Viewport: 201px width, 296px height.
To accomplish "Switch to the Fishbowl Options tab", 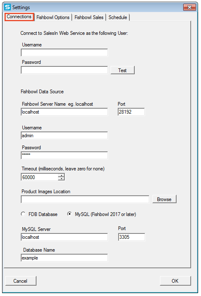I will [x=53, y=17].
